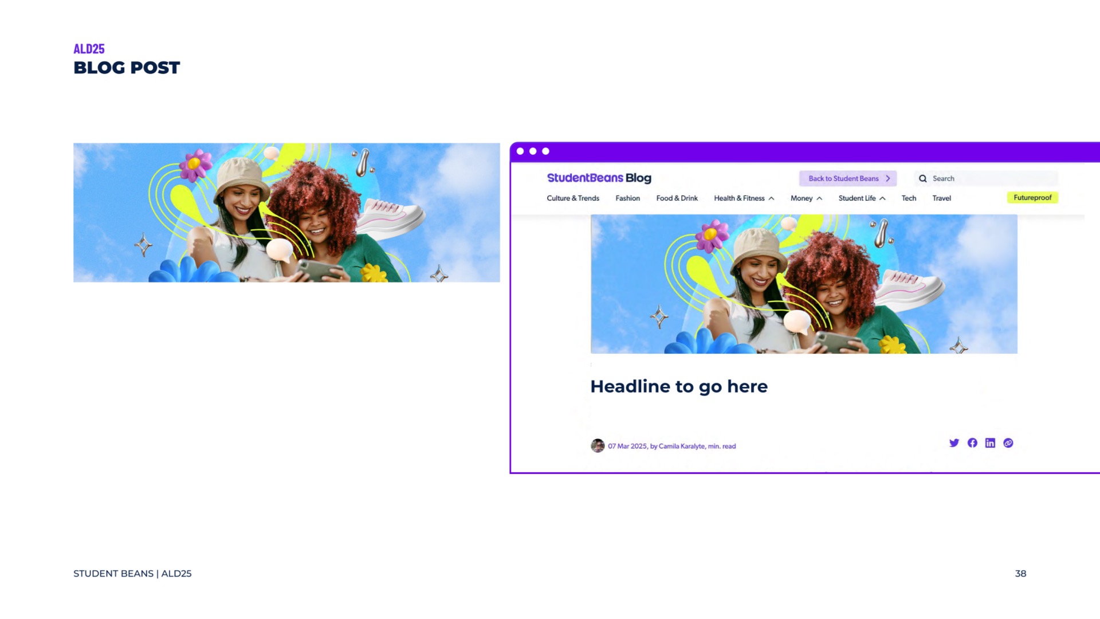Viewport: 1100px width, 619px height.
Task: Click the Twitter share icon
Action: [x=954, y=443]
